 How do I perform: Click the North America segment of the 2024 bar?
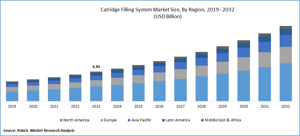pos(117,93)
